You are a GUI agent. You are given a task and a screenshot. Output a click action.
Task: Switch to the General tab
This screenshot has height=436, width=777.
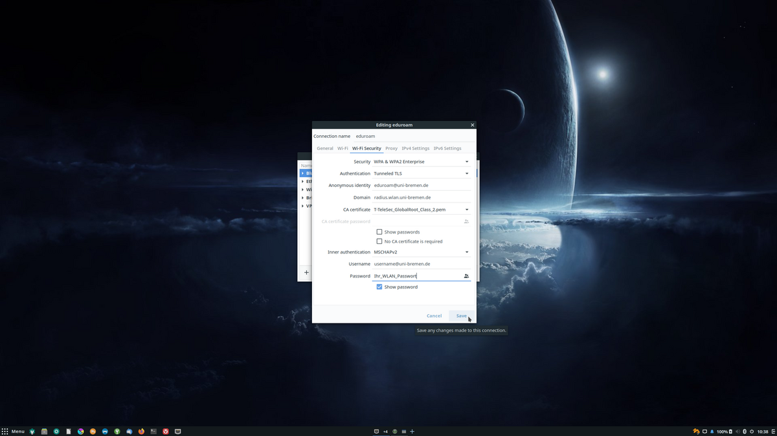point(325,148)
